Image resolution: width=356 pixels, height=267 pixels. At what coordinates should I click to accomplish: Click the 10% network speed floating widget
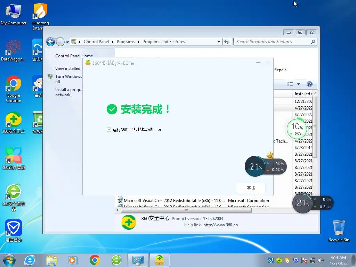pyautogui.click(x=297, y=129)
